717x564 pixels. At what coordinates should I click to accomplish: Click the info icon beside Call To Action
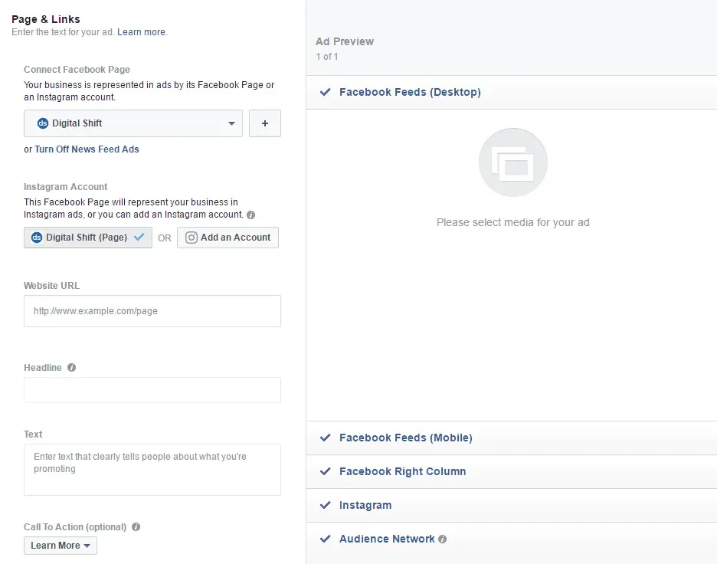tap(136, 526)
